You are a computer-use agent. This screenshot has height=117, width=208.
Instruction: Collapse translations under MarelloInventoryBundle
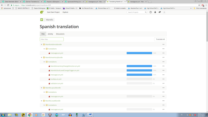click(x=44, y=62)
